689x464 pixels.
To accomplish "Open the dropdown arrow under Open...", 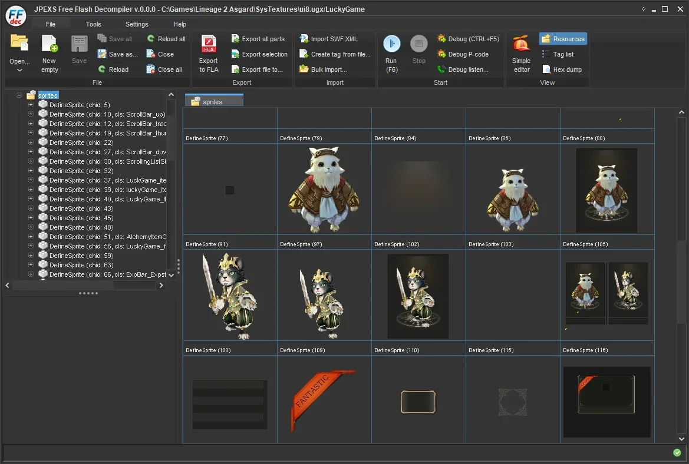I will point(19,70).
